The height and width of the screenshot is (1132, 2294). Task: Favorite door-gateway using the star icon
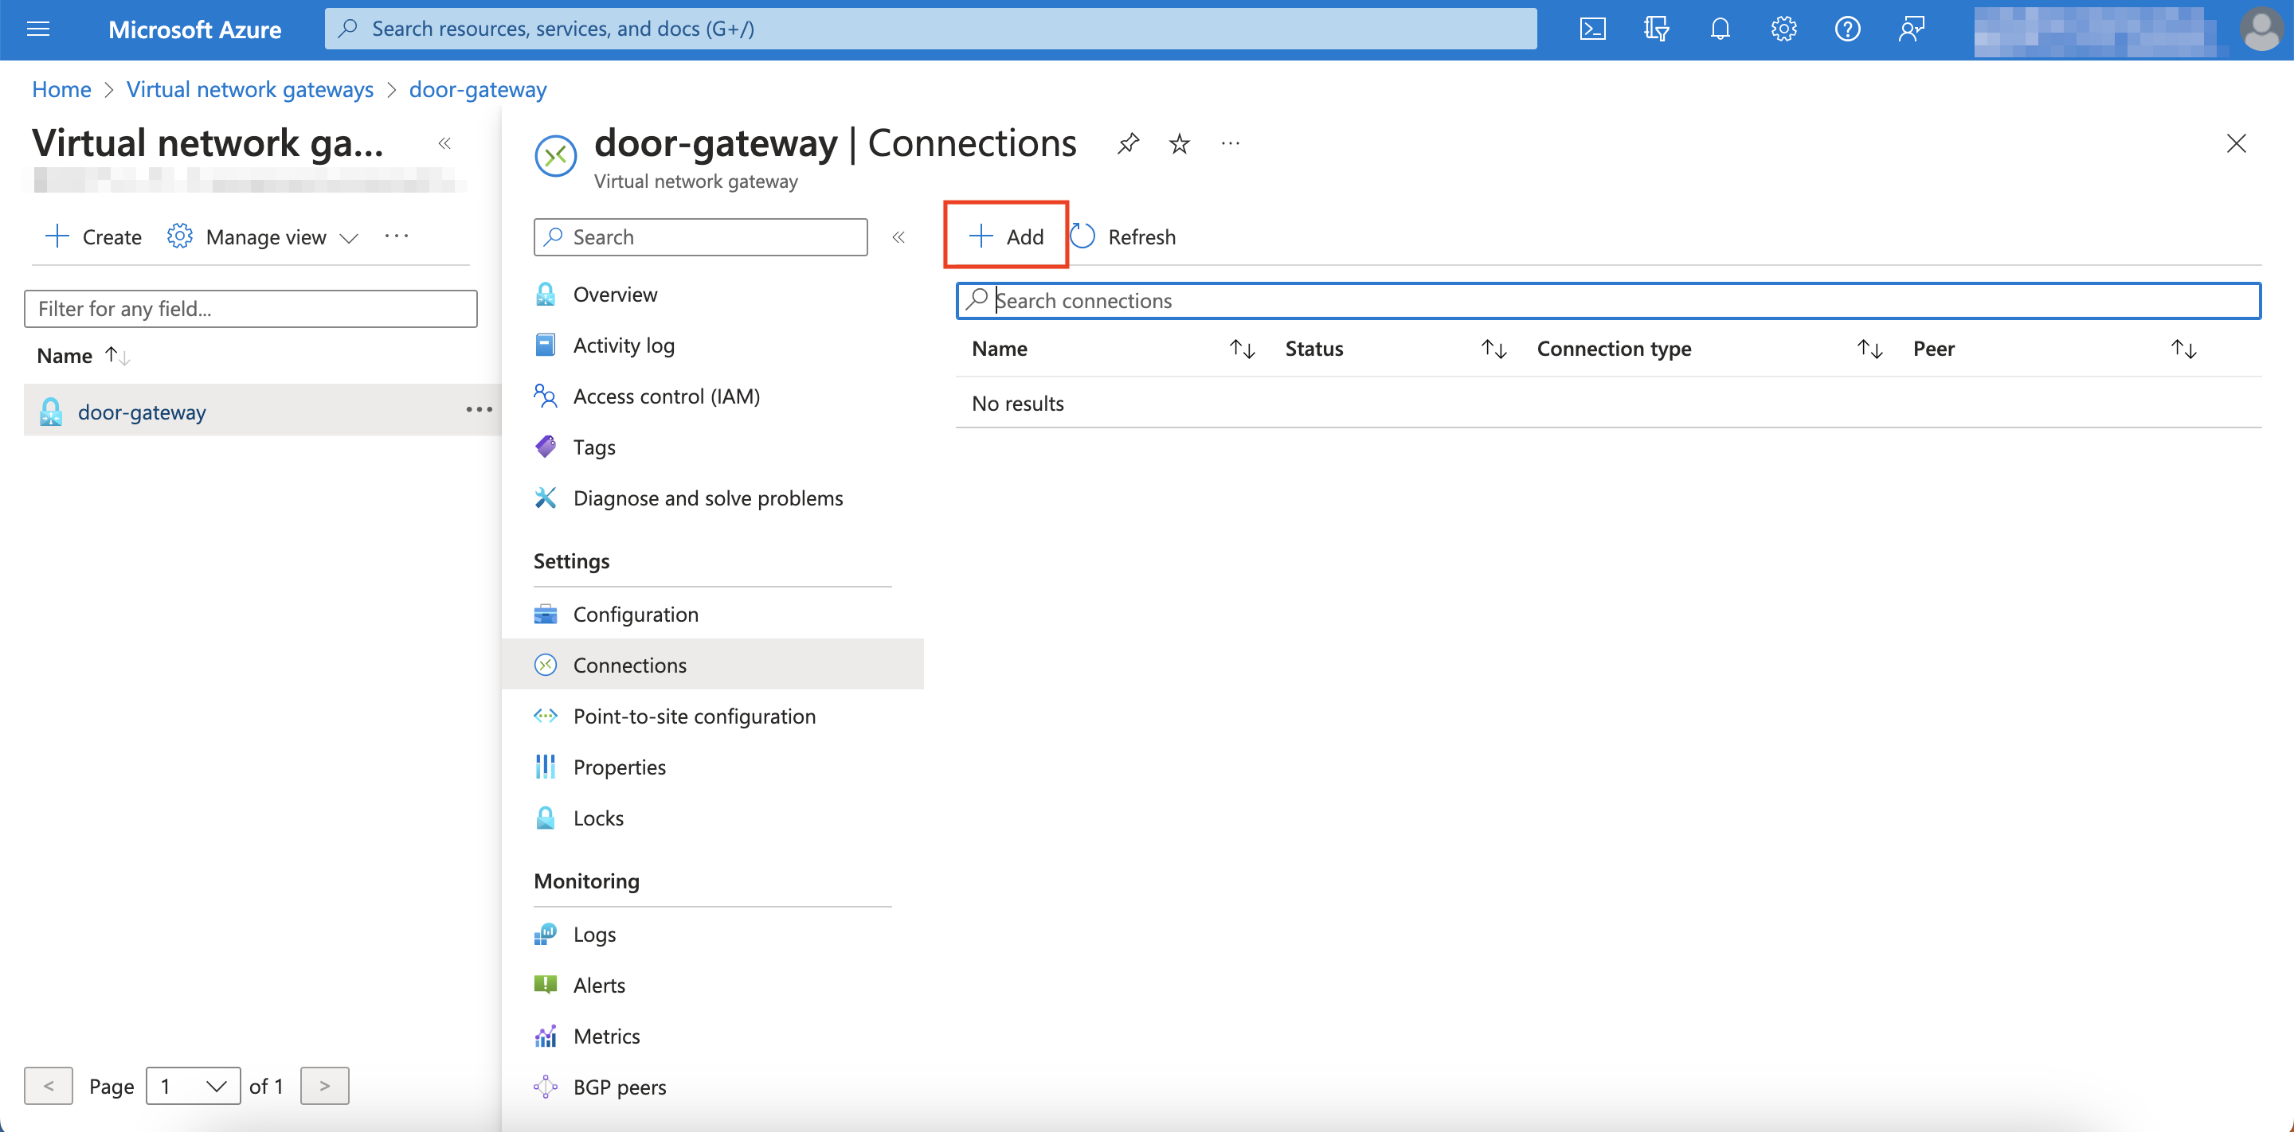click(1179, 143)
